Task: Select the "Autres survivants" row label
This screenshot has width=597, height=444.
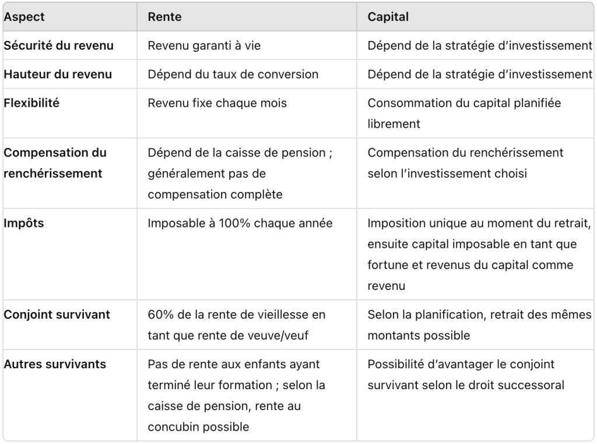Action: [55, 364]
